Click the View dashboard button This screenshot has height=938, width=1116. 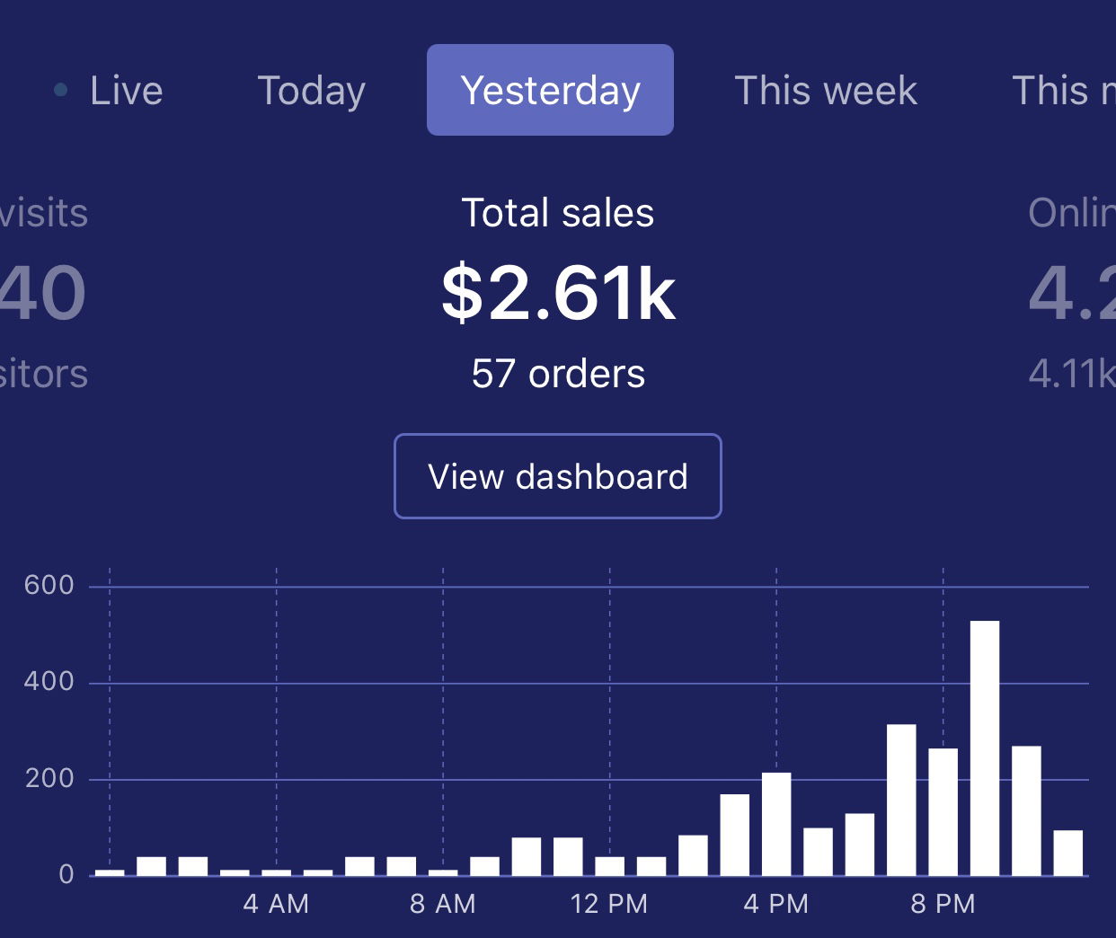pyautogui.click(x=557, y=476)
